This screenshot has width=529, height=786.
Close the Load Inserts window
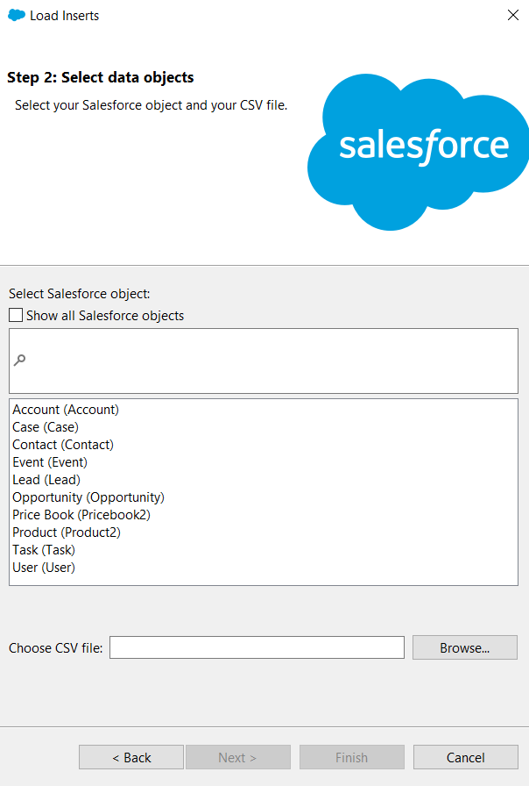tap(513, 15)
